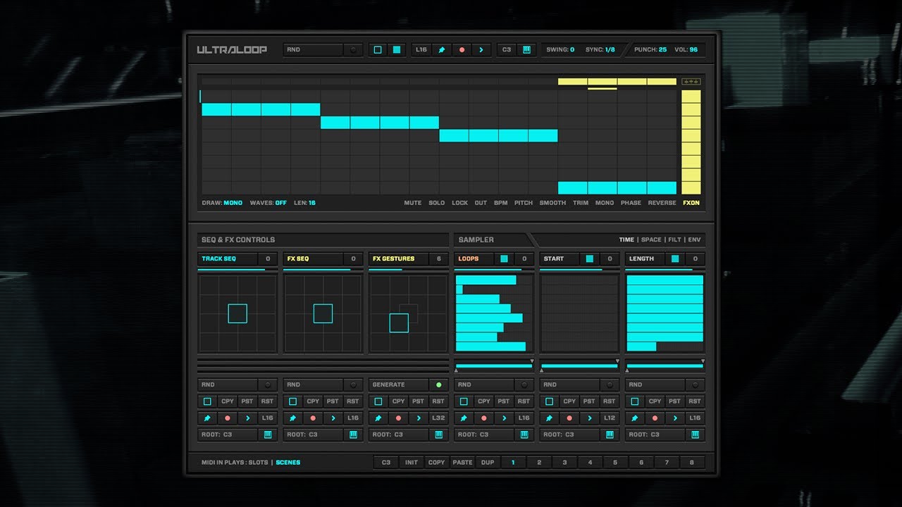Click the GENERATE button
The image size is (902, 507).
[x=399, y=384]
